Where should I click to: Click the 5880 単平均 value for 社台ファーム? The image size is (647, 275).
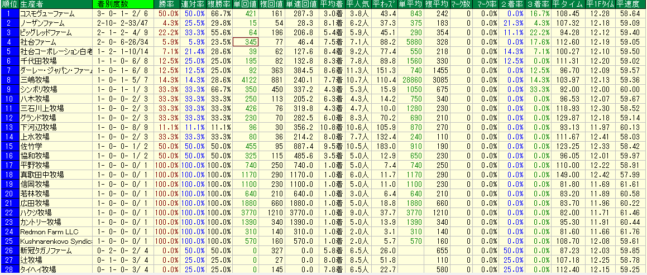tap(411, 42)
